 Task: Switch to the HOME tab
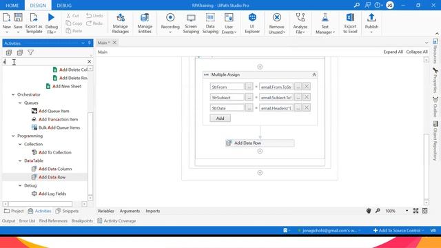click(x=12, y=6)
